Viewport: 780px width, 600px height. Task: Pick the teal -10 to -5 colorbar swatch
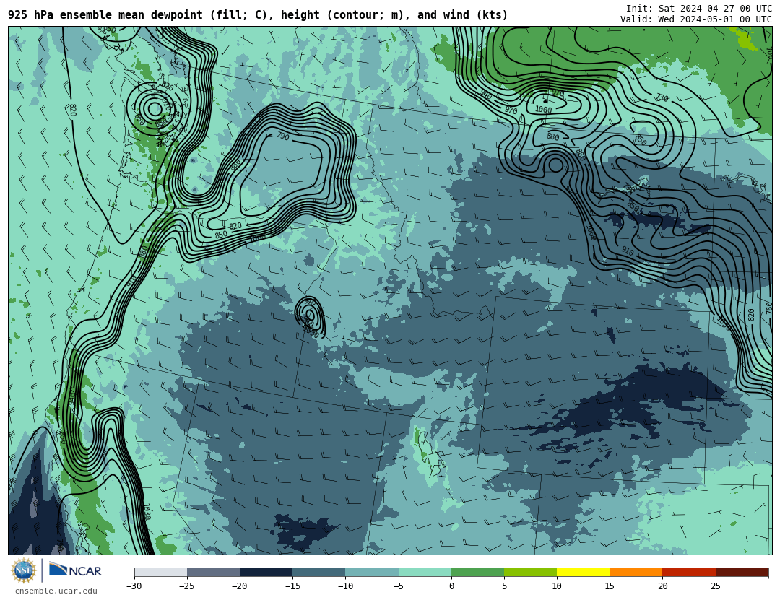[x=372, y=572]
